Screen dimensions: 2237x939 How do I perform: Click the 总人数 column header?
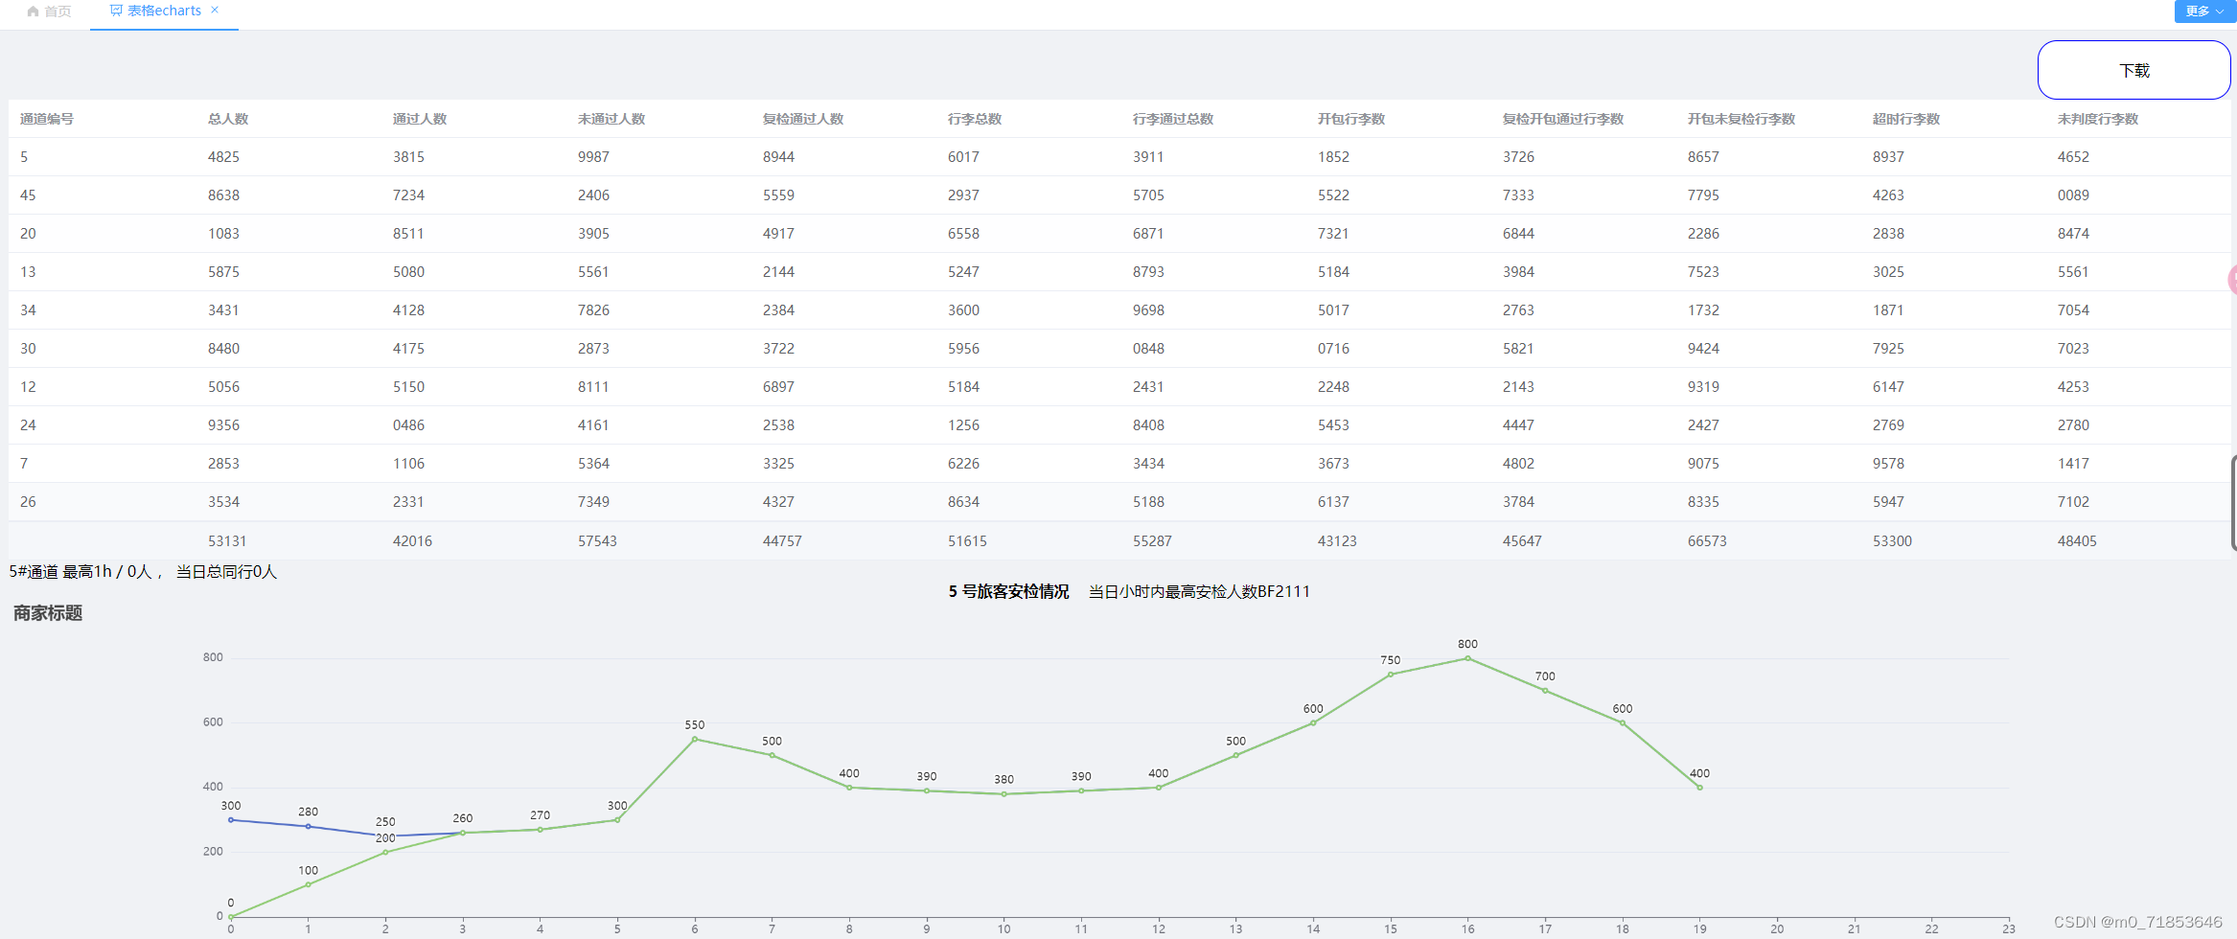228,119
